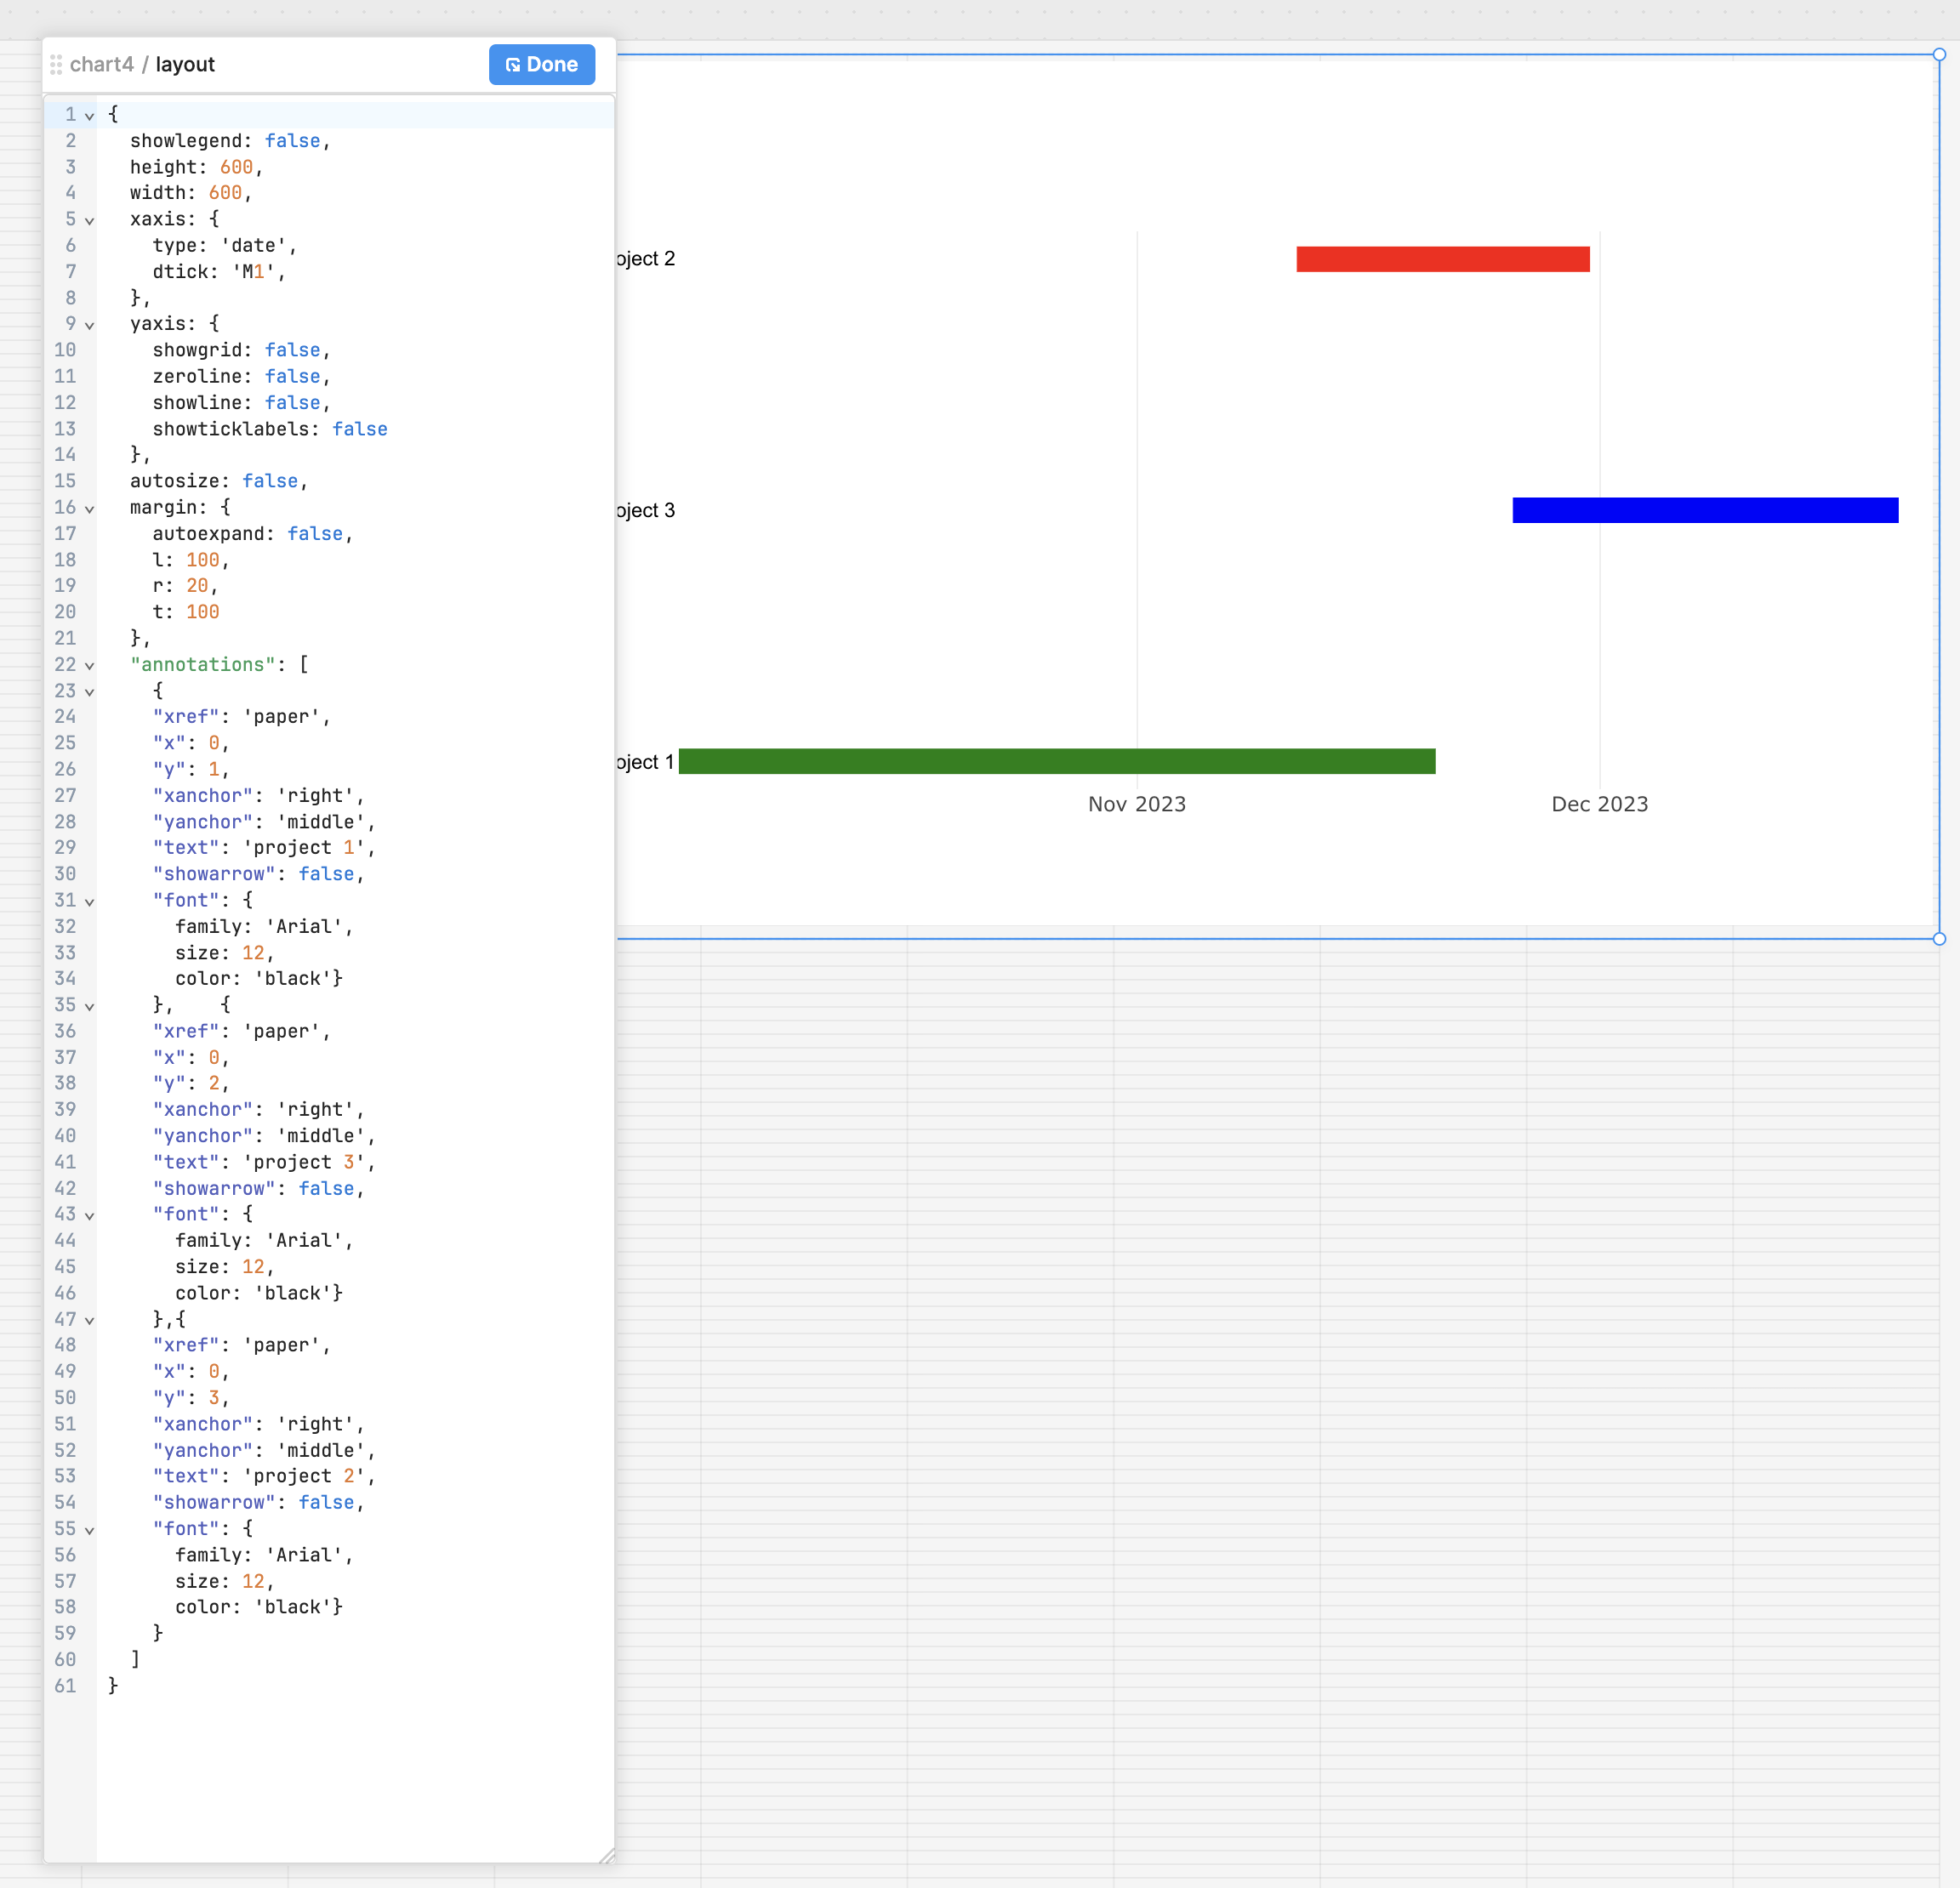Screen dimensions: 1960x1888
Task: Collapse the margin block fold arrow
Action: click(89, 509)
